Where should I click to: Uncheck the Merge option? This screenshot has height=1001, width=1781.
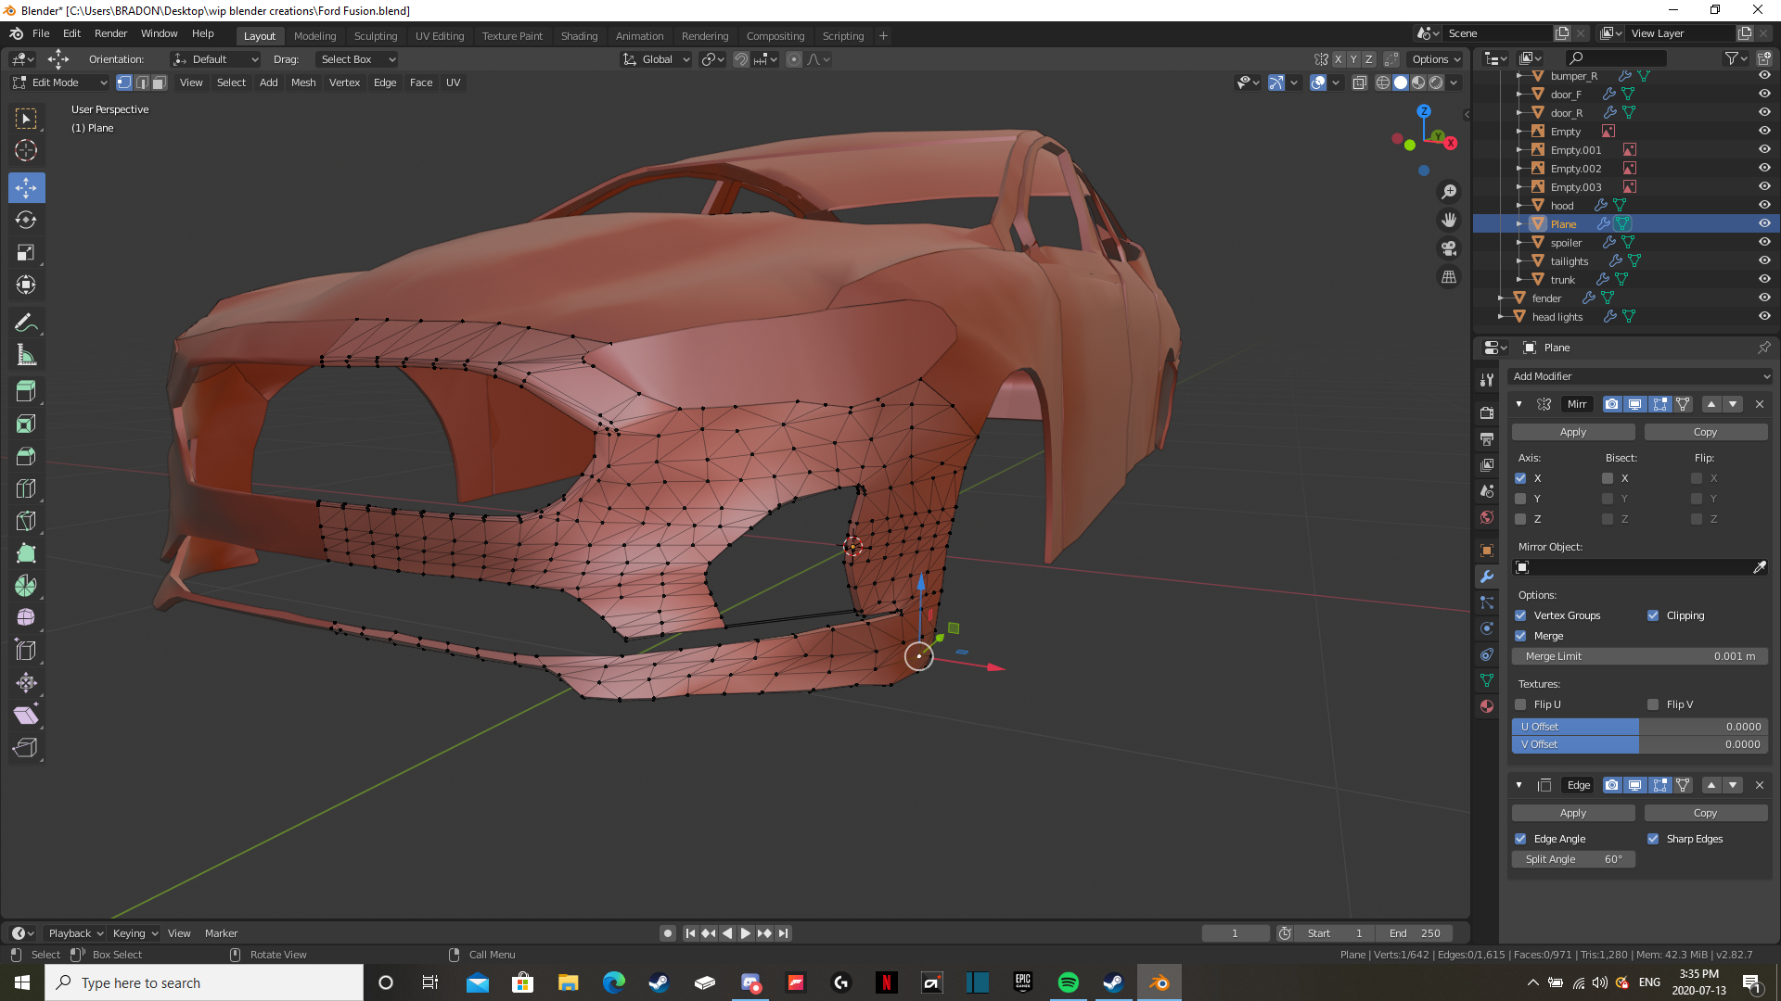click(x=1520, y=636)
